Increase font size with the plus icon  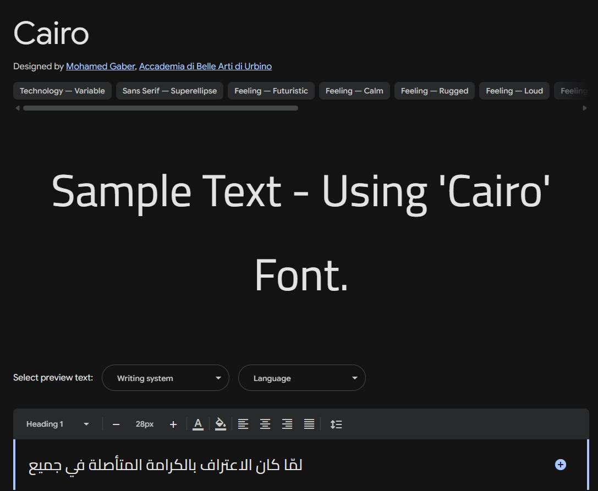(x=173, y=424)
